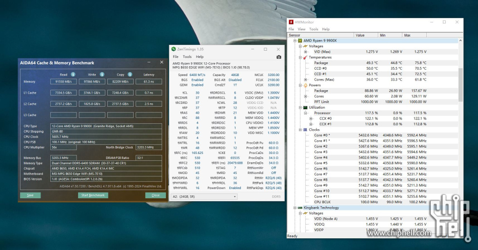478x250 pixels.
Task: Click the tCL value 30 in ZenTimings
Action: pyautogui.click(x=197, y=93)
